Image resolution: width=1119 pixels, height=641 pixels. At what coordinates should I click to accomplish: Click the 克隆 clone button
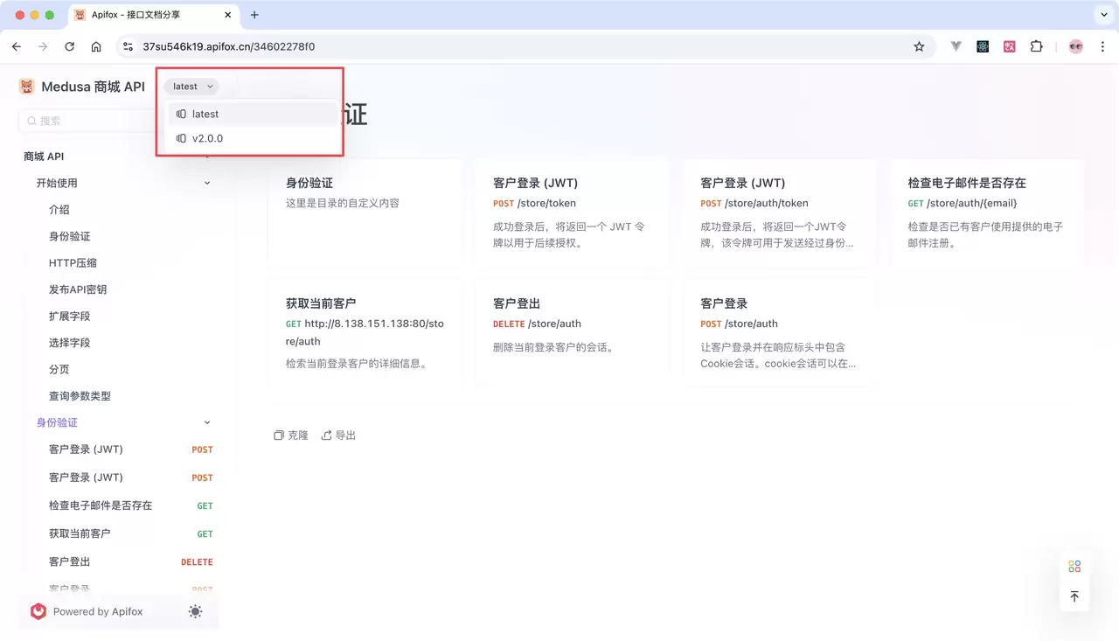click(x=291, y=435)
